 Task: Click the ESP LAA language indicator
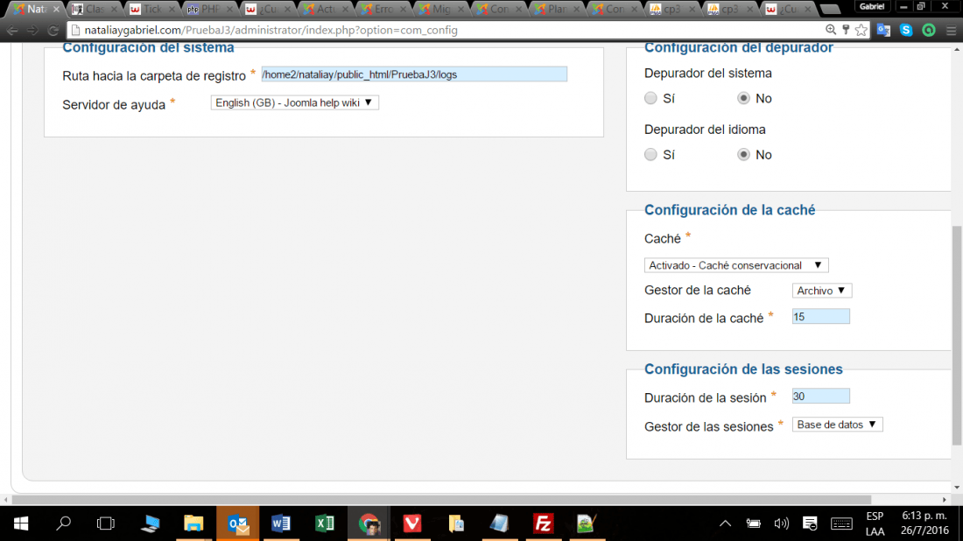(875, 523)
